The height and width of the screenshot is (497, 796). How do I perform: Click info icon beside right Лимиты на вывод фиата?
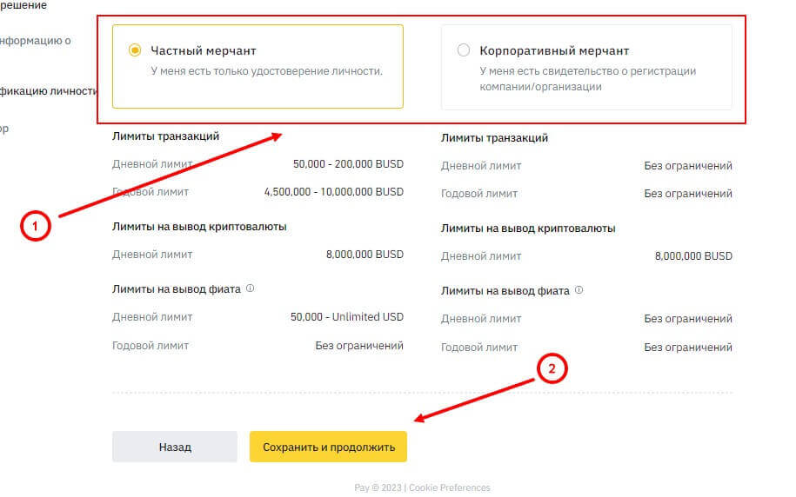579,290
